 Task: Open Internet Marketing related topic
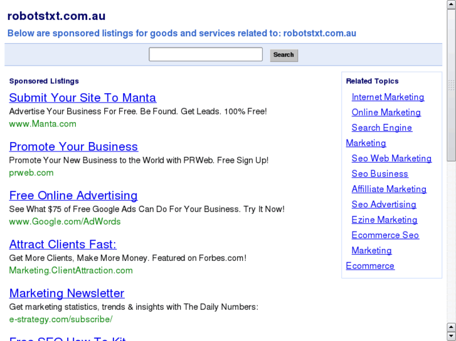[x=388, y=97]
